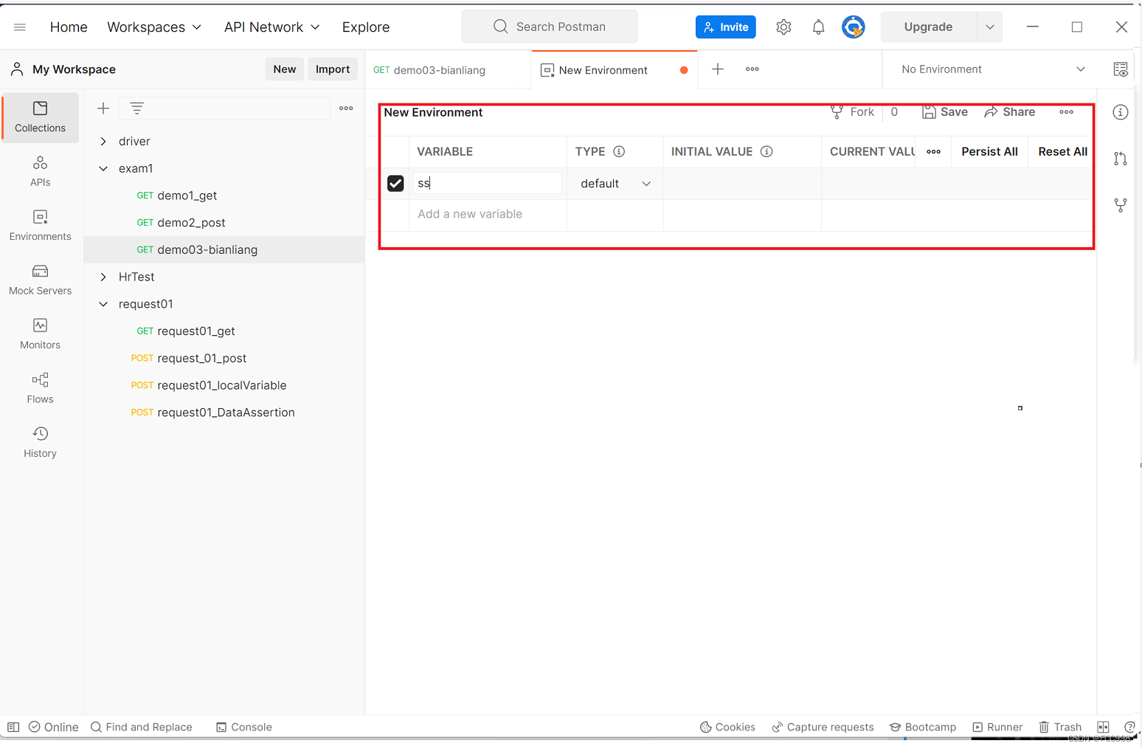The width and height of the screenshot is (1142, 749).
Task: Fork the New Environment
Action: 852,112
